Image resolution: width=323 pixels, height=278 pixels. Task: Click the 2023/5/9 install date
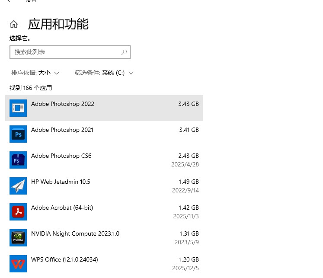pyautogui.click(x=187, y=242)
